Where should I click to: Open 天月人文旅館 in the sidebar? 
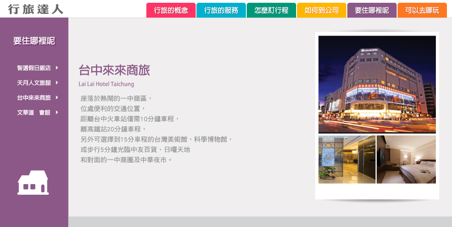point(34,83)
